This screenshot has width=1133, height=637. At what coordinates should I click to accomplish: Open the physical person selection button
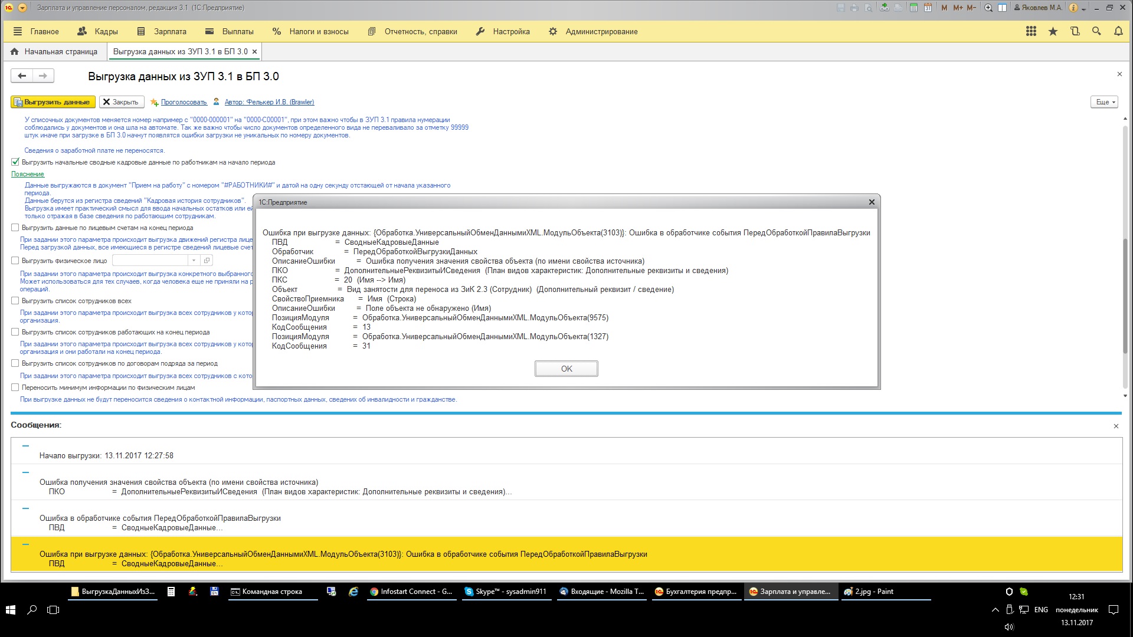coord(207,260)
